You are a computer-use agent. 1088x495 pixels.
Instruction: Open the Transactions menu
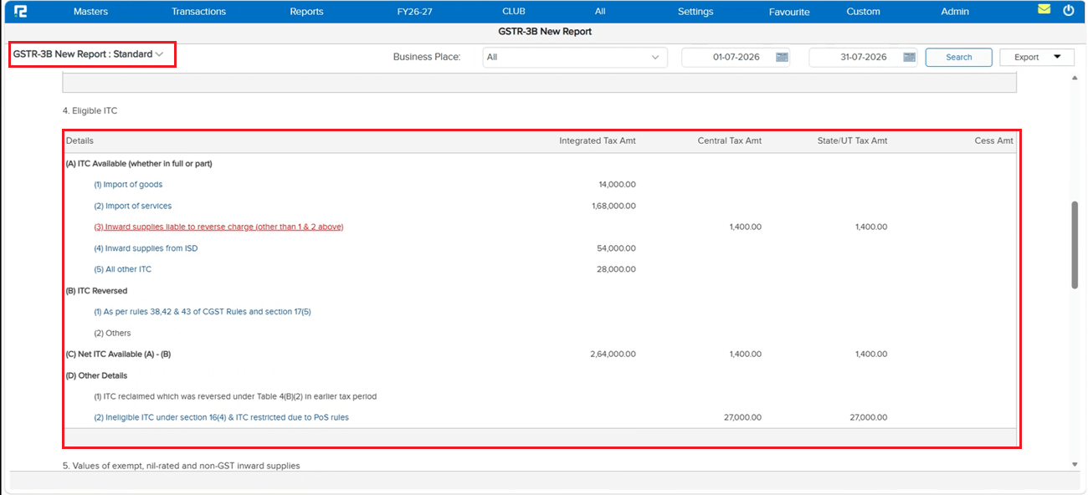point(198,12)
